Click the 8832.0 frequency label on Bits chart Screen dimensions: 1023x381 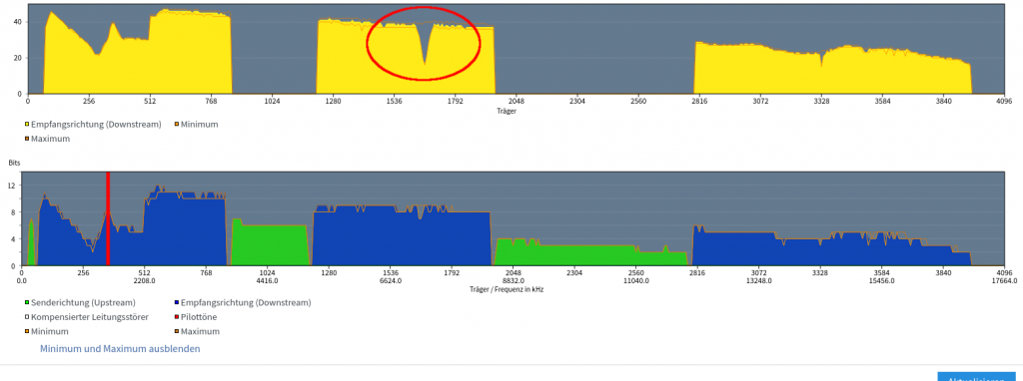point(512,281)
